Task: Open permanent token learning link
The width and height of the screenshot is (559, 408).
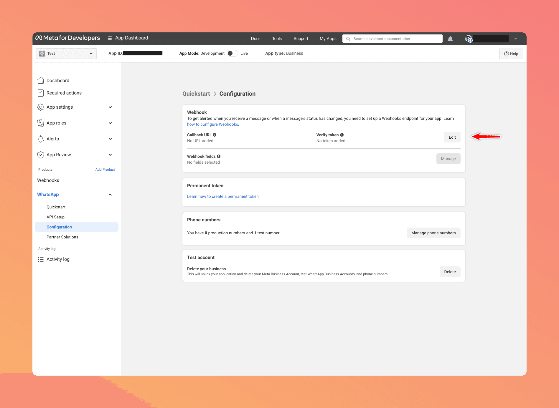Action: [223, 196]
